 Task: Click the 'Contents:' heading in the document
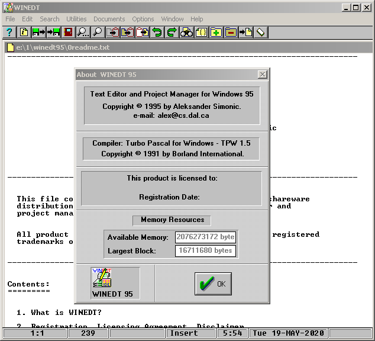pos(28,284)
